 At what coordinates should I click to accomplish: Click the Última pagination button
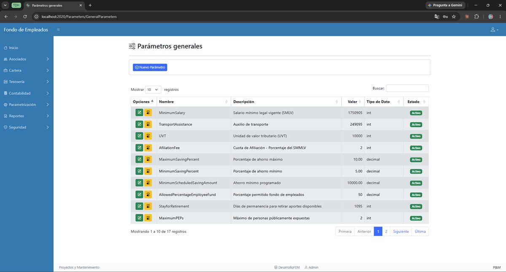tap(420, 232)
